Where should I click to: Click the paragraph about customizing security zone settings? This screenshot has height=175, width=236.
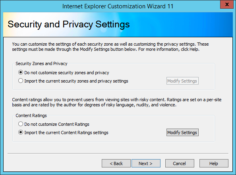point(110,46)
